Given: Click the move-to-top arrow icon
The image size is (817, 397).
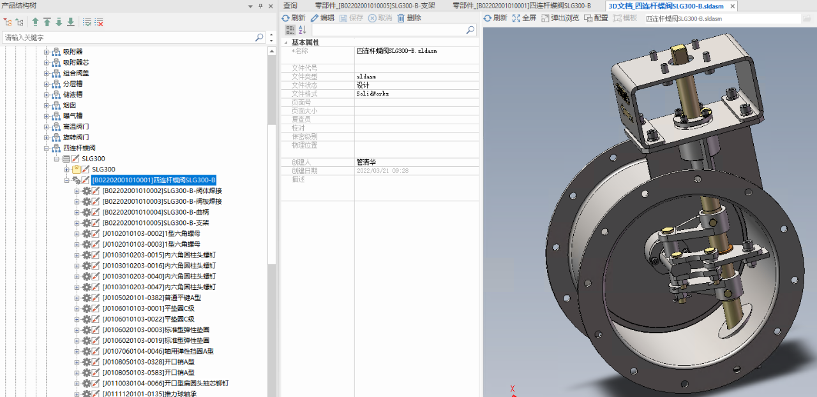Looking at the screenshot, I should (x=47, y=22).
